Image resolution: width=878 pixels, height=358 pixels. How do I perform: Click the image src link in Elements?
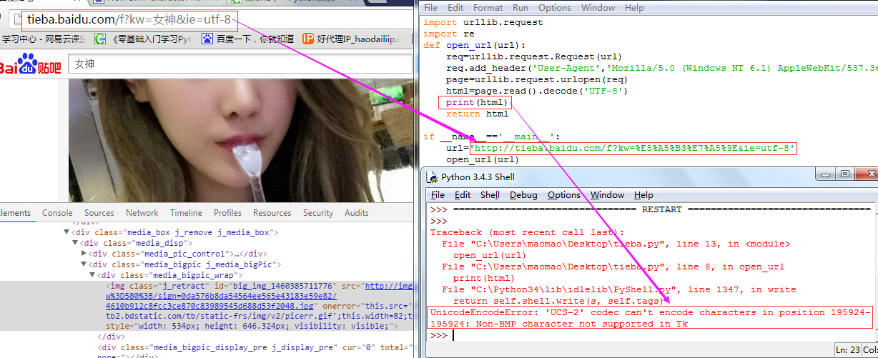click(388, 286)
